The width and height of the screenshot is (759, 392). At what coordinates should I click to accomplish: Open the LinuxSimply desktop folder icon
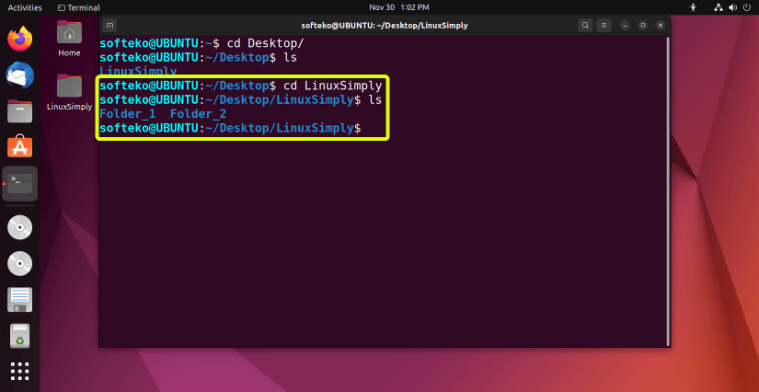(x=69, y=92)
